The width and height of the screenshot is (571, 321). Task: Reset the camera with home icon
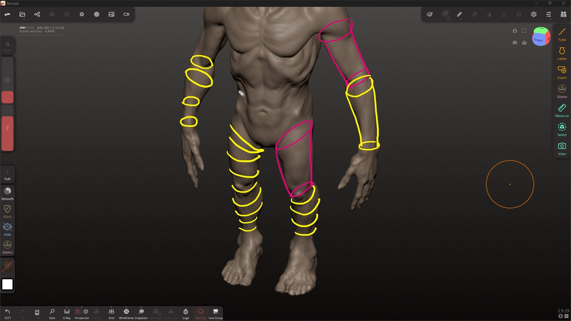tap(524, 42)
